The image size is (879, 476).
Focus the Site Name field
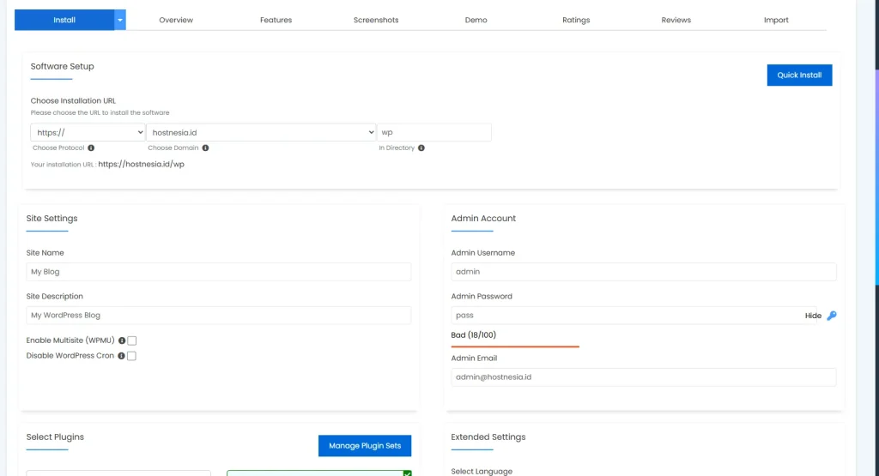click(x=219, y=272)
